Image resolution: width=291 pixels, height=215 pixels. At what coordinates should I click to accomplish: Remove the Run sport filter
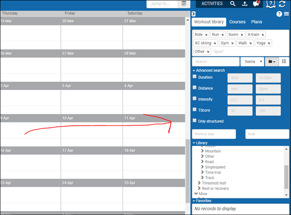click(222, 35)
